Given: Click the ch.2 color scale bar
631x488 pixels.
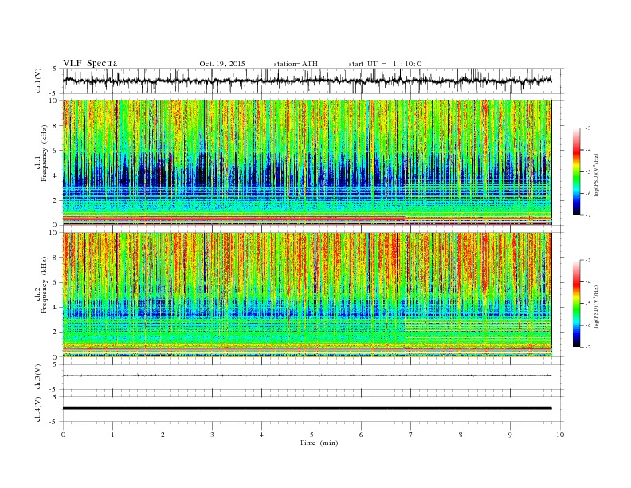Looking at the screenshot, I should pyautogui.click(x=576, y=304).
